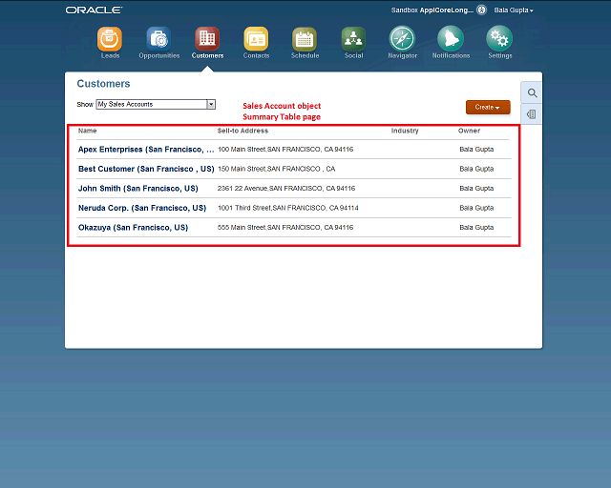Open the Leads icon
611x488 pixels.
click(x=110, y=39)
